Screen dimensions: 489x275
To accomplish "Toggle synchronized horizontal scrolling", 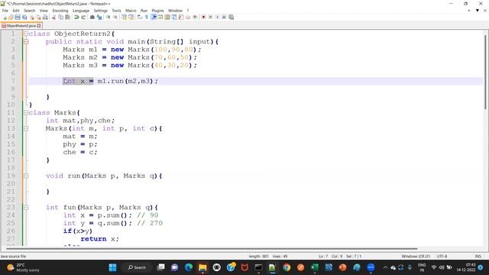I will click(131, 17).
